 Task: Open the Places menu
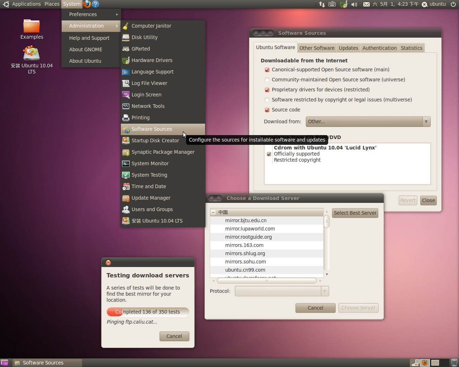52,4
